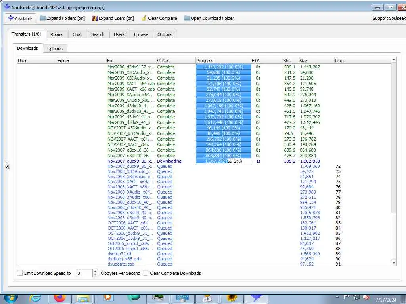
Task: Toggle Expand Users in the toolbar
Action: (x=113, y=18)
